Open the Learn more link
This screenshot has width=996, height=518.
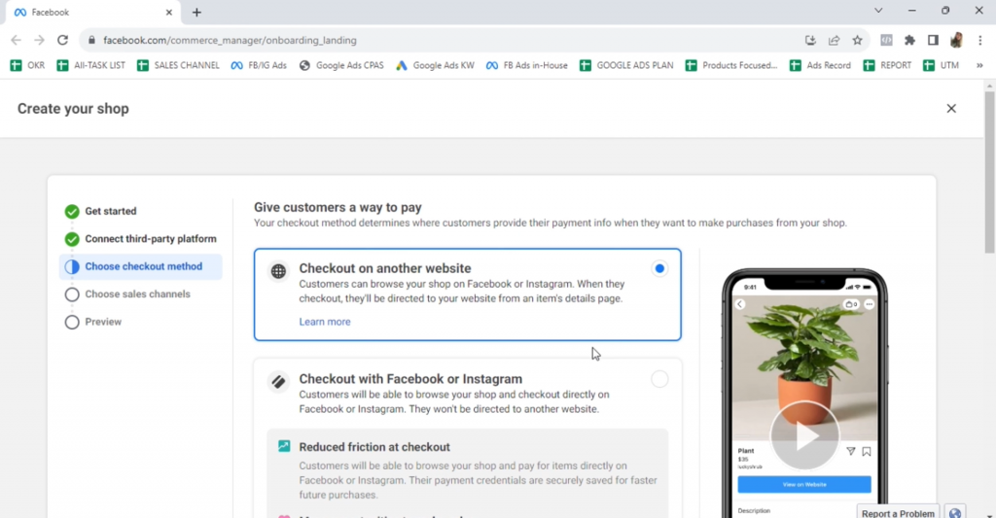coord(325,322)
